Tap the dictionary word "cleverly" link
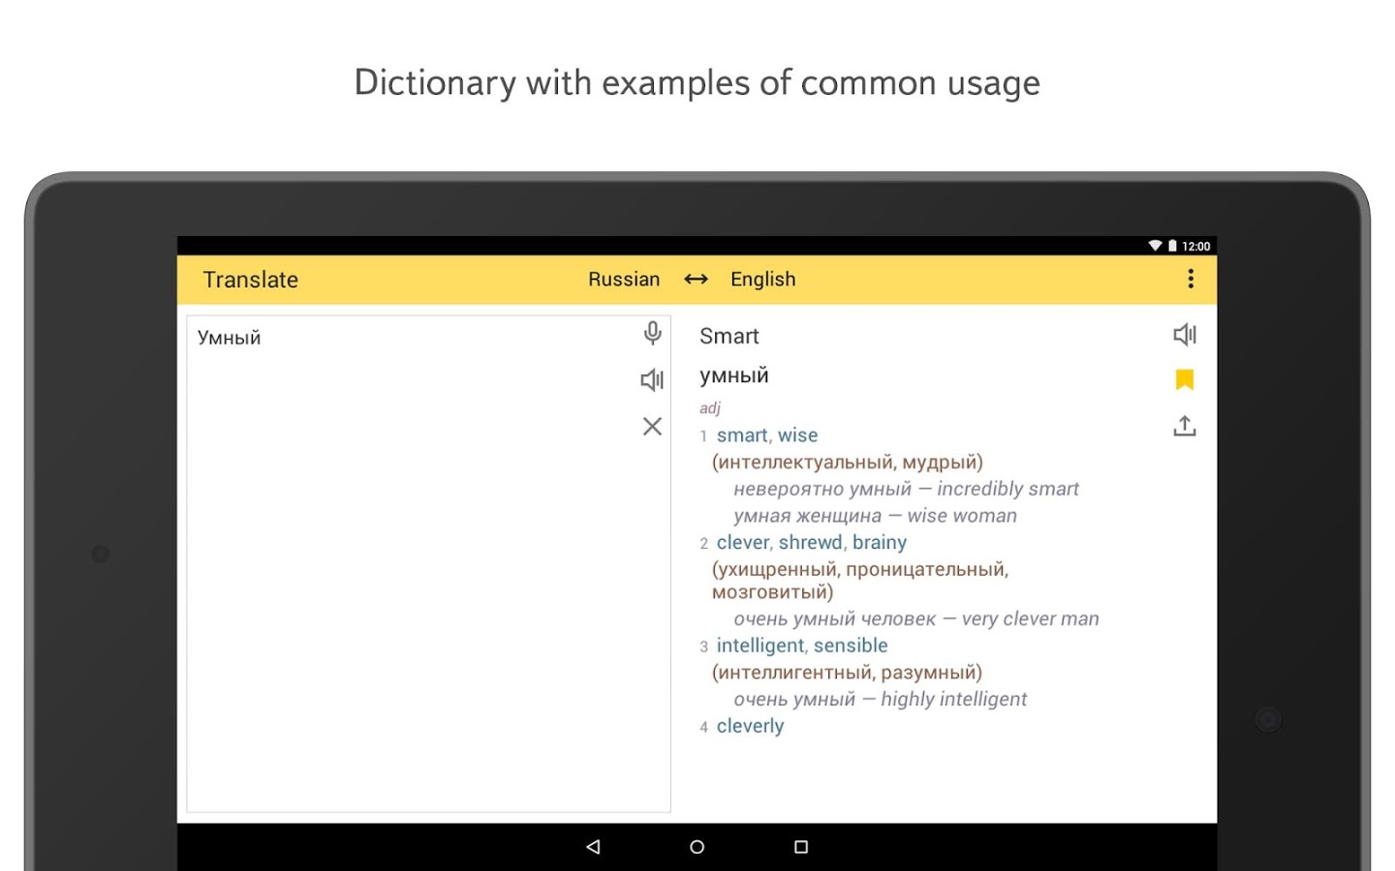This screenshot has width=1395, height=871. pyautogui.click(x=751, y=726)
